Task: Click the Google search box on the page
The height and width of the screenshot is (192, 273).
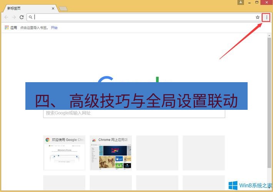Action: (134, 113)
